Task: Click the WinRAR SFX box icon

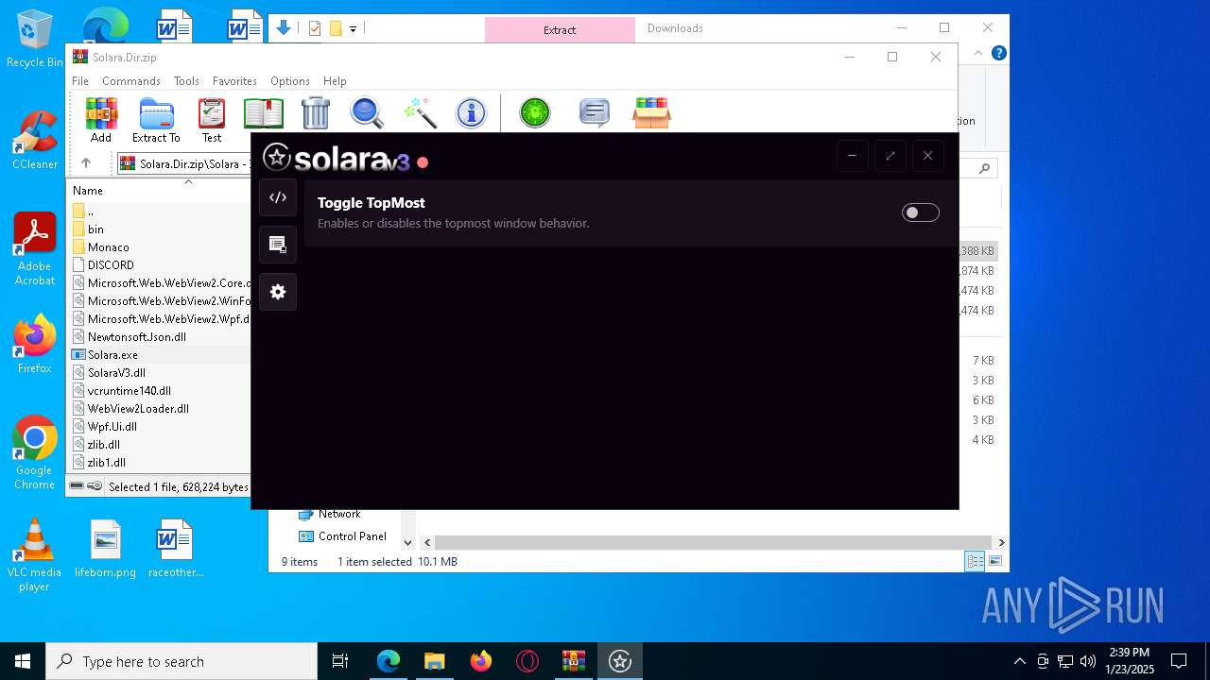Action: [651, 113]
